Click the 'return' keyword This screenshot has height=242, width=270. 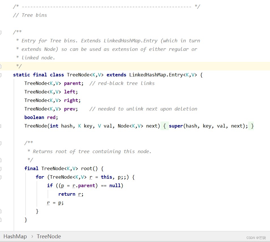click(67, 194)
